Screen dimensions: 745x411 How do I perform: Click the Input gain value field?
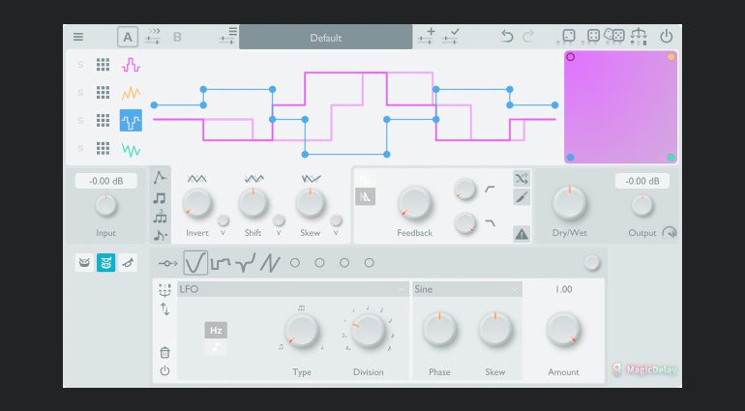105,181
